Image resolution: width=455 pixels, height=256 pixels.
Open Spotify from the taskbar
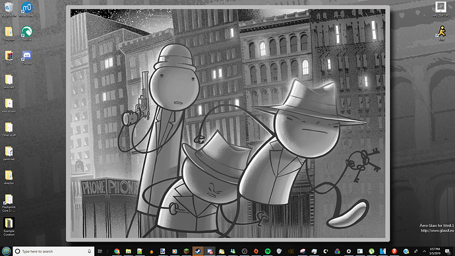[x=268, y=251]
